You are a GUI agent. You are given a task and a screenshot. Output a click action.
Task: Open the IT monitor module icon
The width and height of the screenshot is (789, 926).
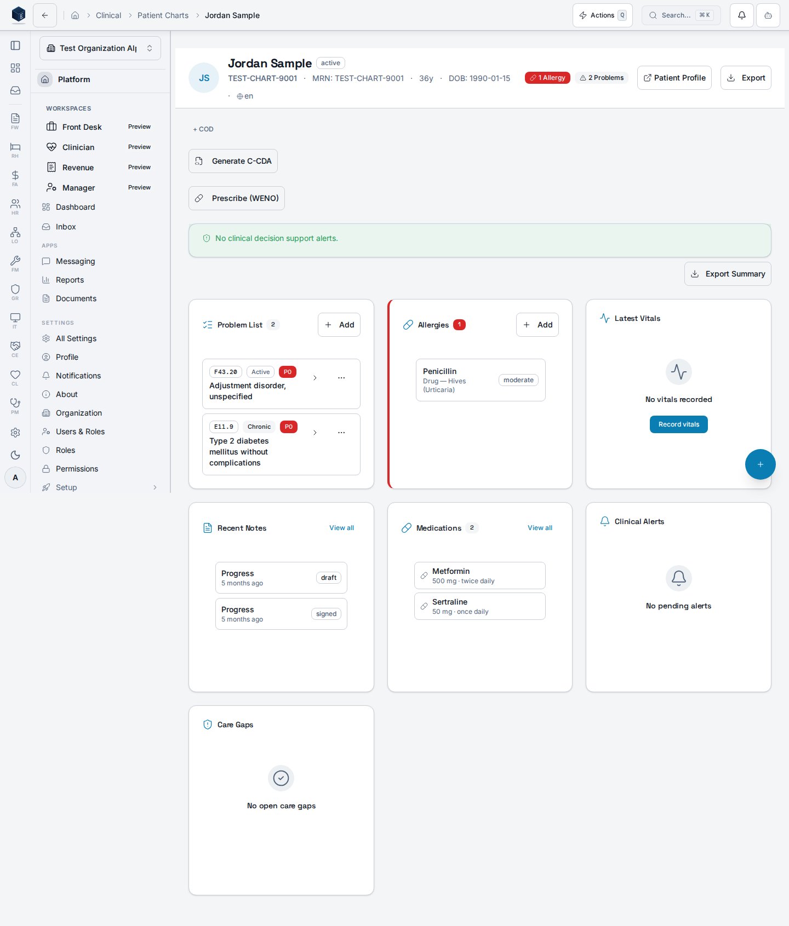15,320
